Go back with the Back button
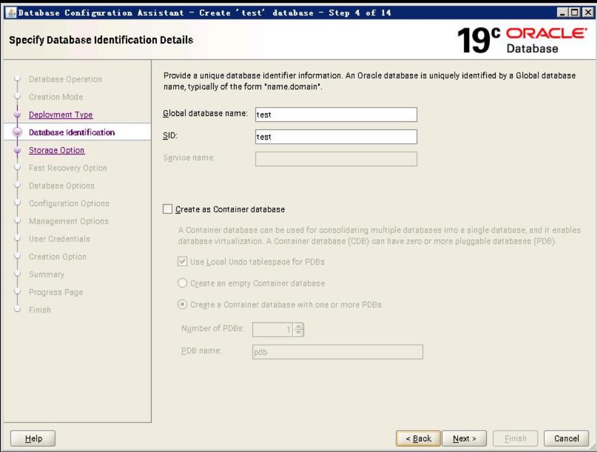The width and height of the screenshot is (597, 452). [418, 438]
